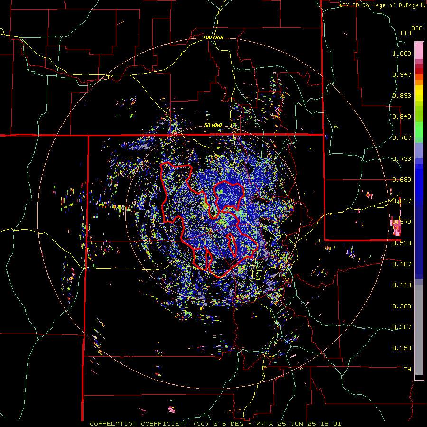Click the 0.947 scale value
Image resolution: width=427 pixels, height=427 pixels.
click(402, 74)
